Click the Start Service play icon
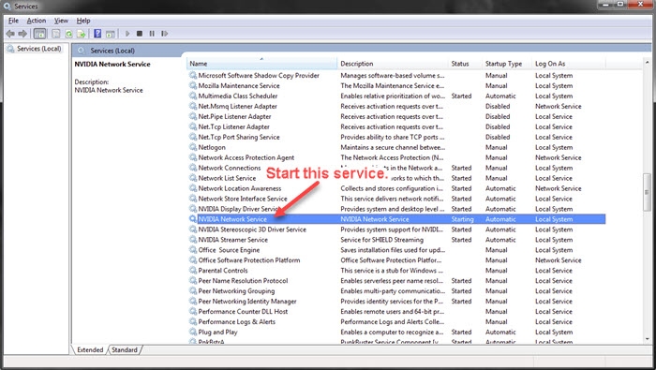656x370 pixels. click(127, 34)
